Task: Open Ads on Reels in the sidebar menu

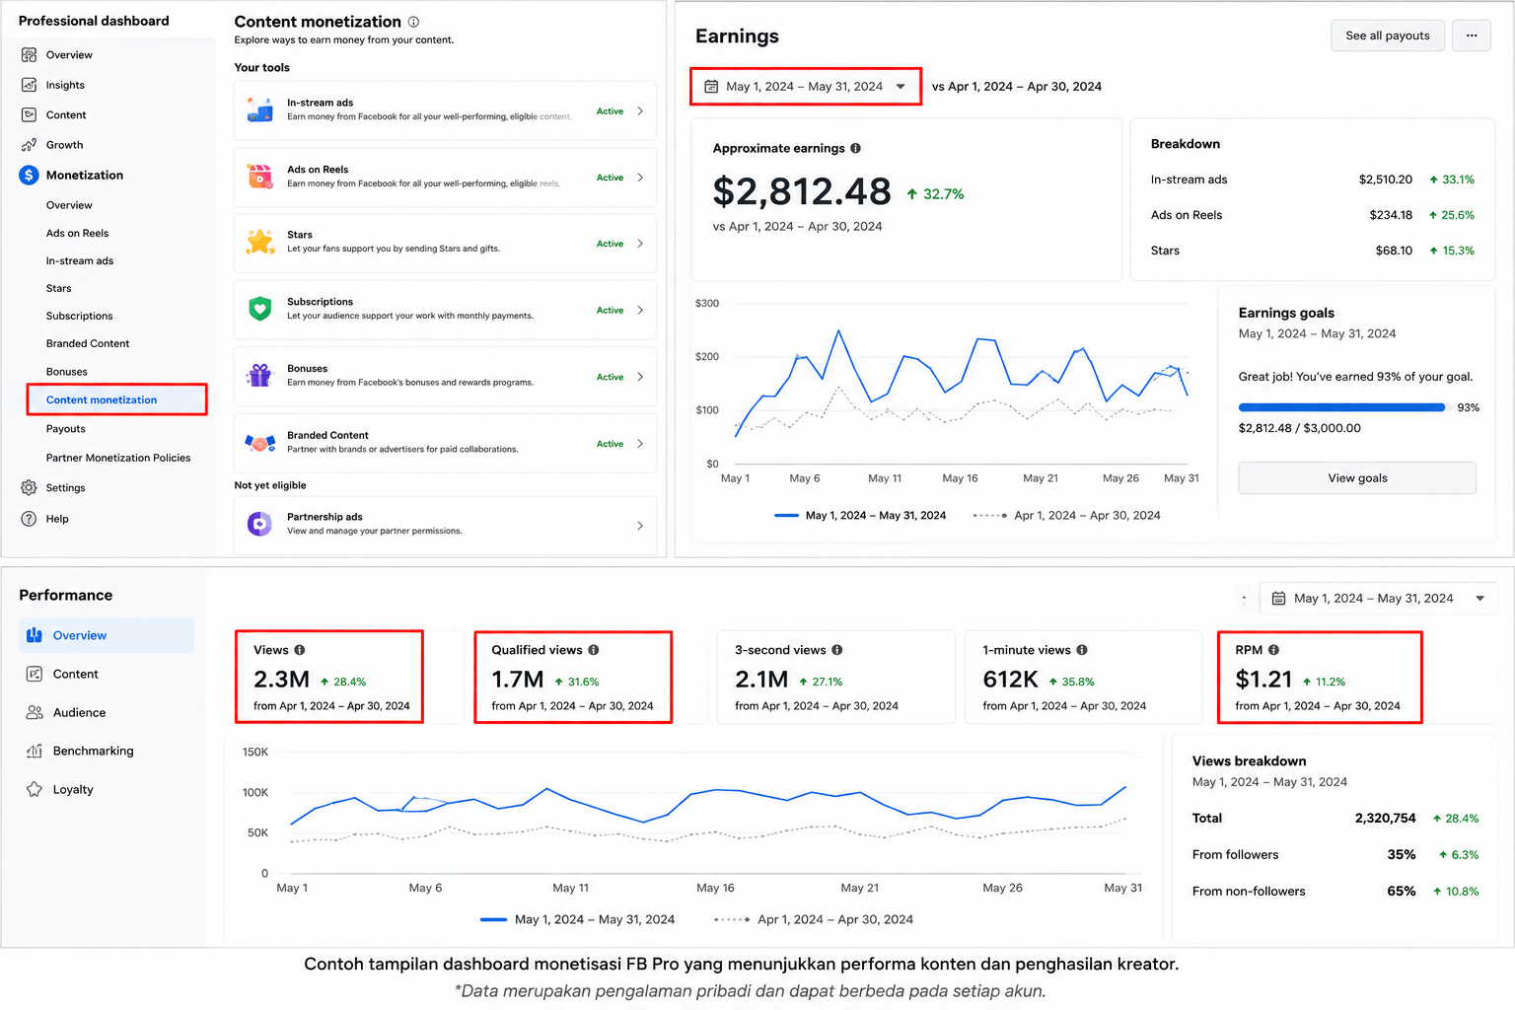Action: tap(77, 234)
